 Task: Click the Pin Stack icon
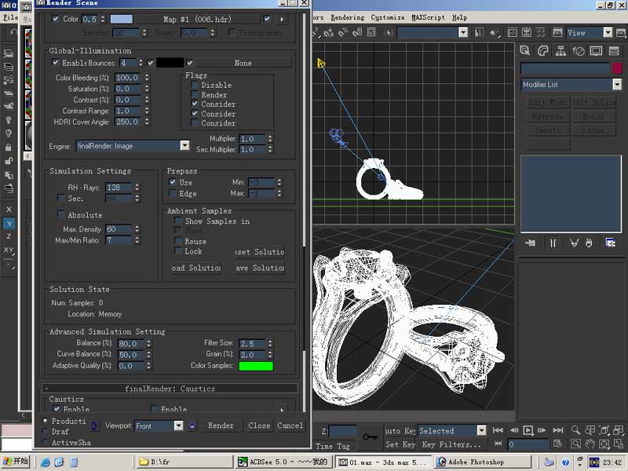[531, 243]
